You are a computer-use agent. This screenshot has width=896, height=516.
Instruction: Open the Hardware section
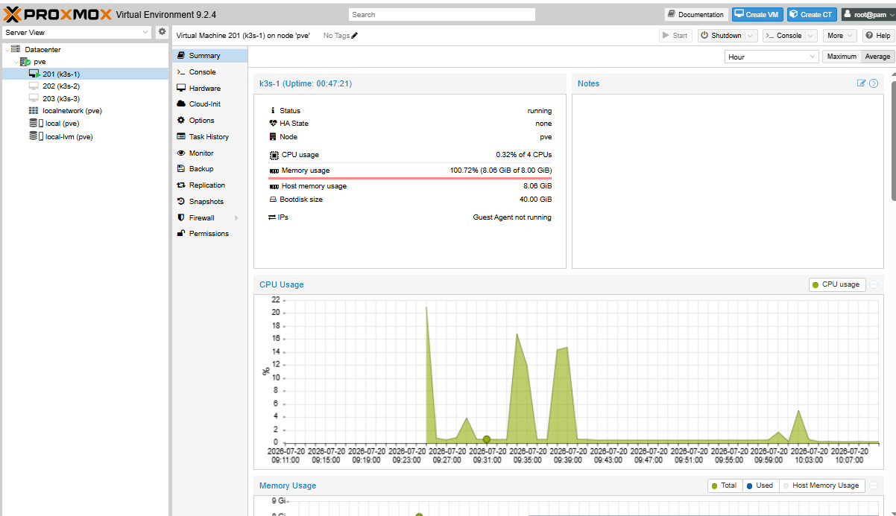(x=209, y=88)
